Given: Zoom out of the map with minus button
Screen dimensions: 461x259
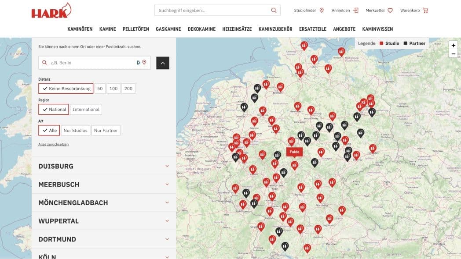Looking at the screenshot, I should pyautogui.click(x=453, y=54).
